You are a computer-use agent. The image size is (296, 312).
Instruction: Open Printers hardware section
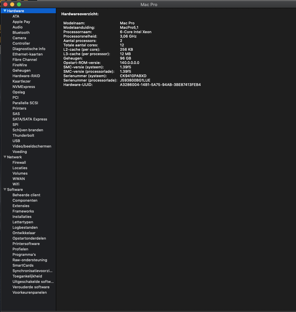click(x=19, y=108)
